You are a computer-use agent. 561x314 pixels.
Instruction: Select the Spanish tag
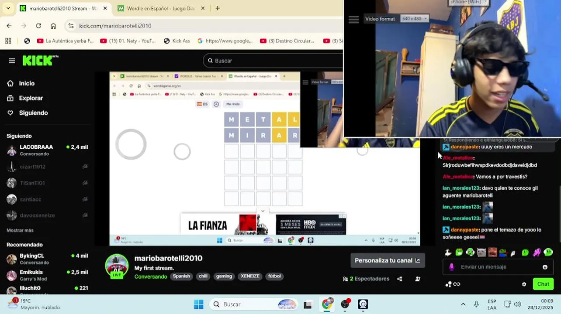pyautogui.click(x=181, y=276)
